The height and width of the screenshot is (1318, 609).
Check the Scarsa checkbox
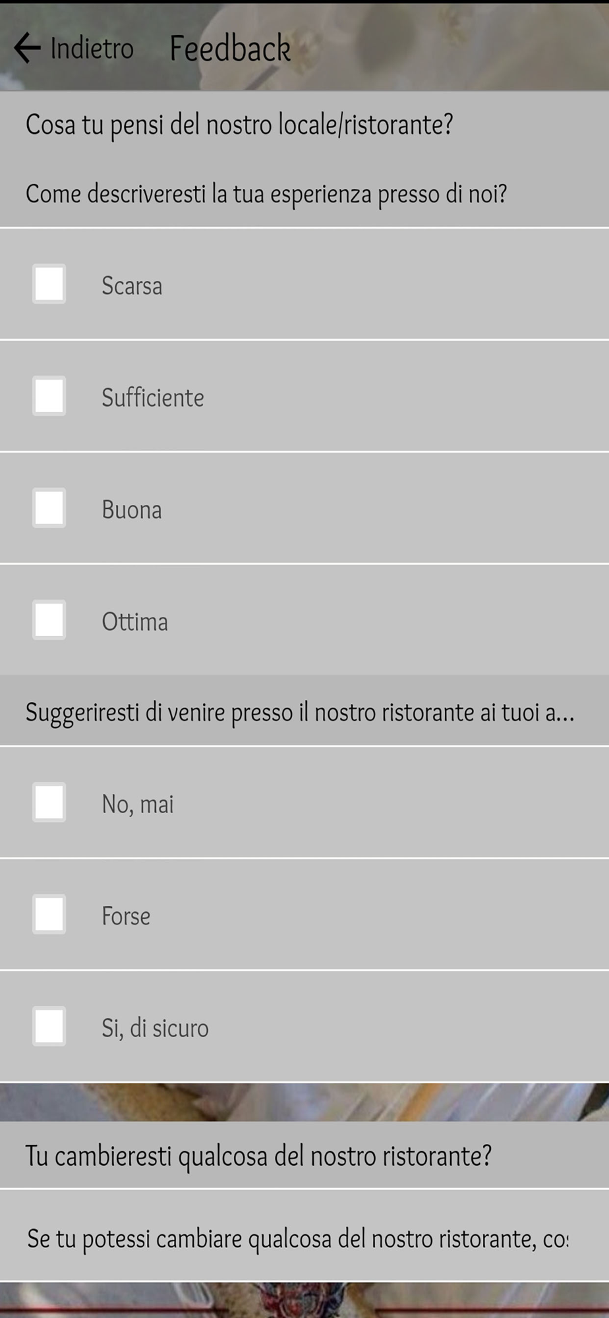click(49, 284)
